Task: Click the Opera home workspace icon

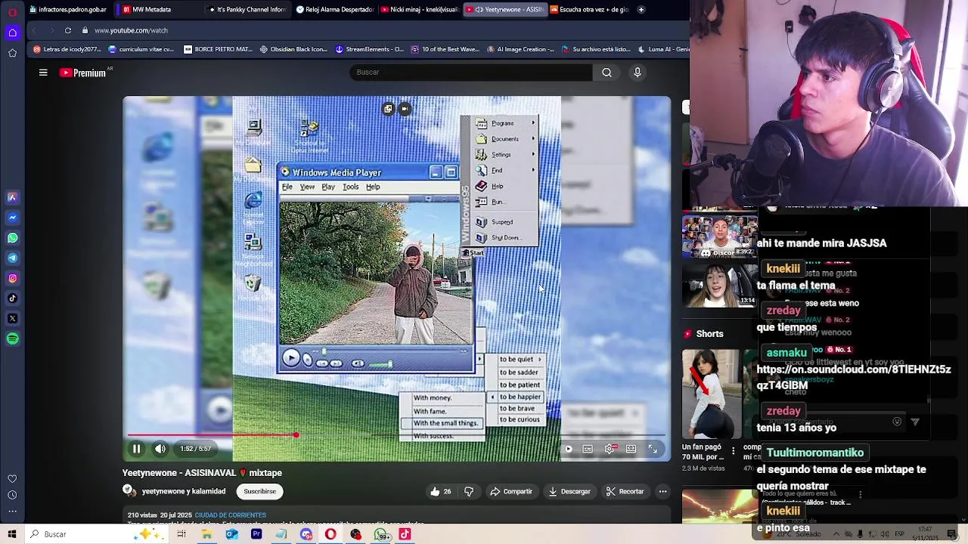Action: pos(12,32)
